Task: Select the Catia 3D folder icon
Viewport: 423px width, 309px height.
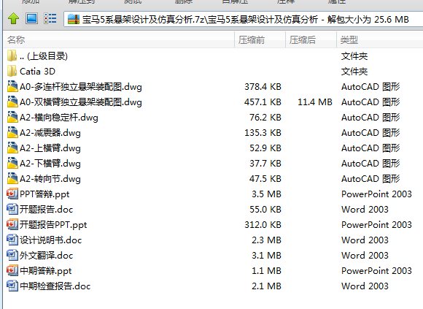Action: tap(12, 72)
